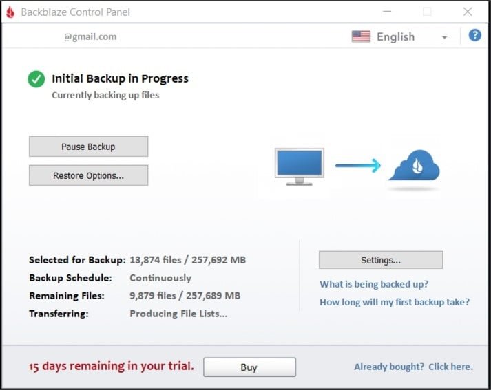Open the English language dropdown

tap(399, 37)
